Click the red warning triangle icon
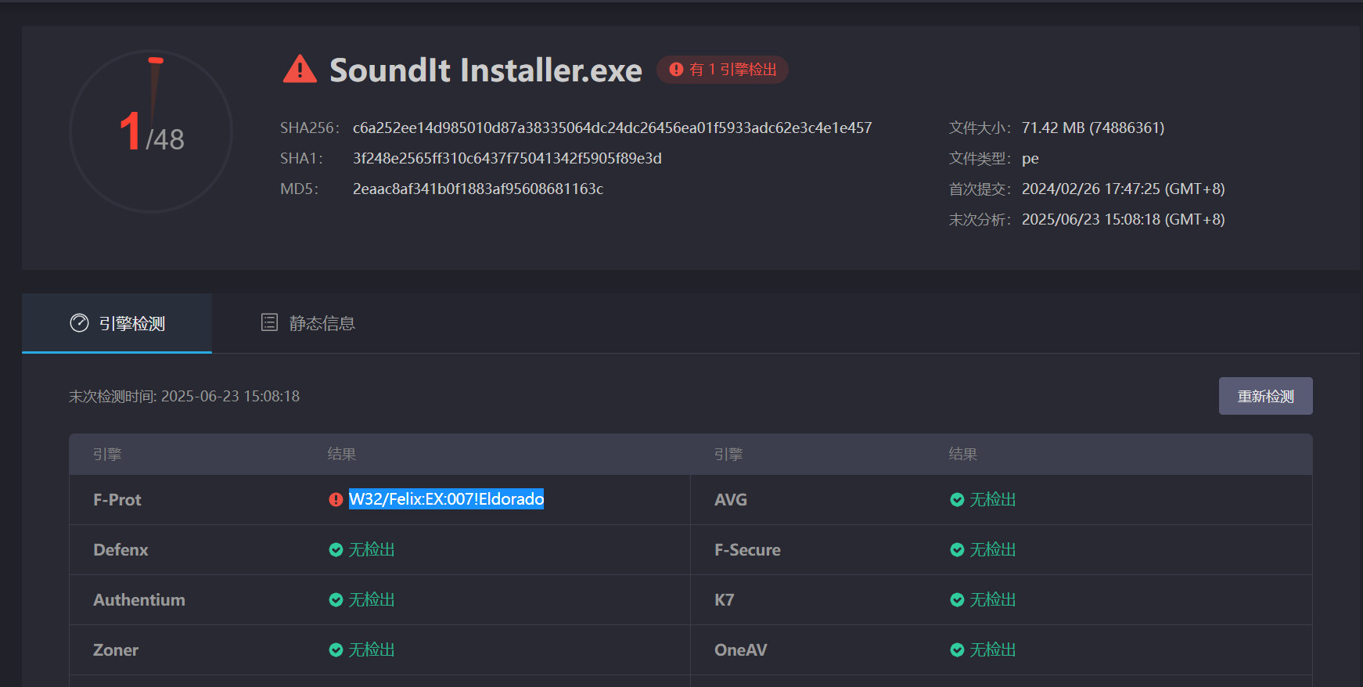 300,69
